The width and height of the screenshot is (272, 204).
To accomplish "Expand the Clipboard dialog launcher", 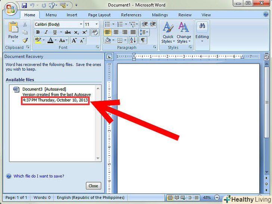I will (x=28, y=47).
